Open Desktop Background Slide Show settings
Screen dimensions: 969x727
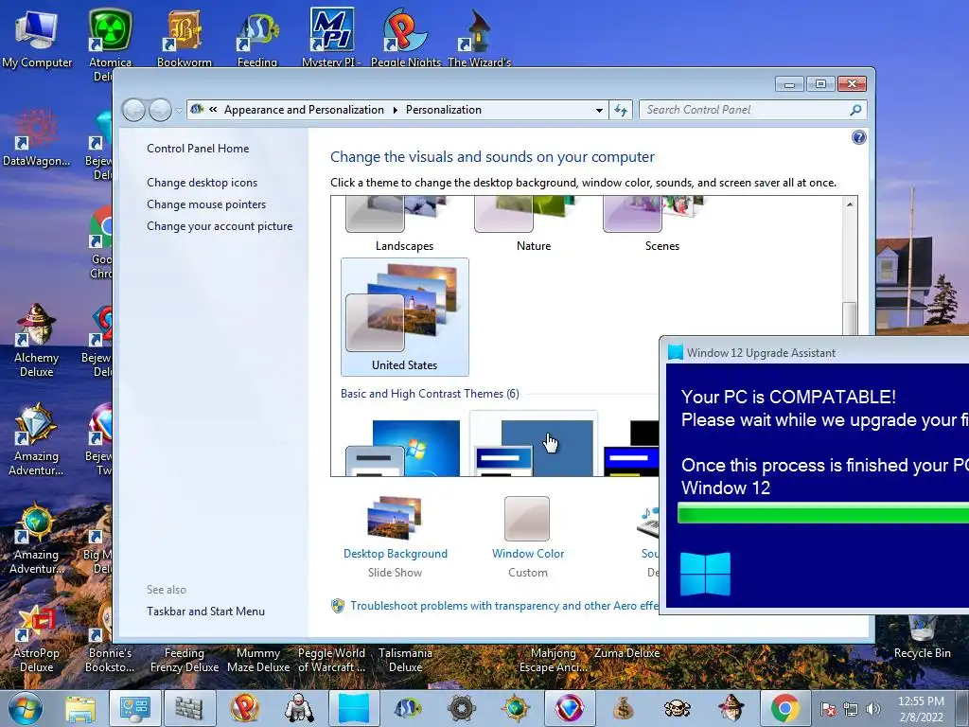point(395,537)
